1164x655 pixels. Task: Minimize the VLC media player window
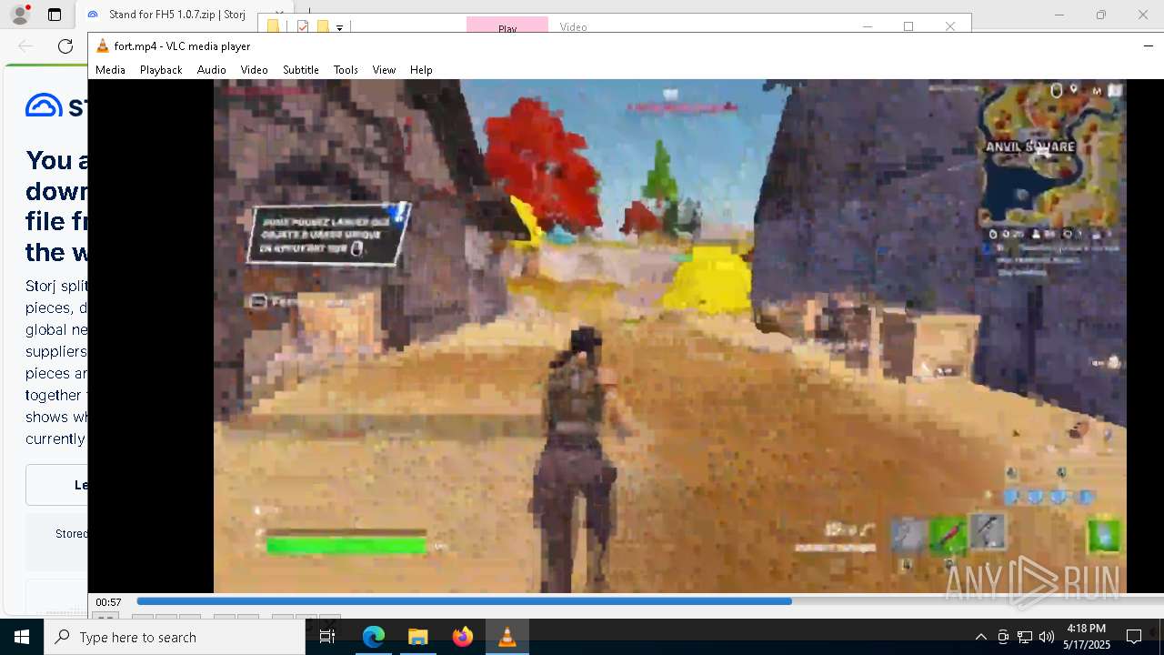[1148, 45]
